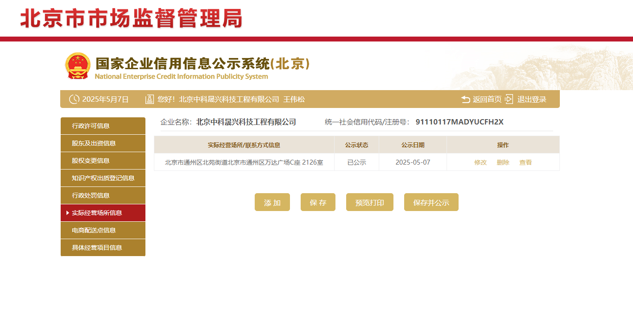Click the 公示状态 column header
The image size is (633, 323).
point(357,145)
